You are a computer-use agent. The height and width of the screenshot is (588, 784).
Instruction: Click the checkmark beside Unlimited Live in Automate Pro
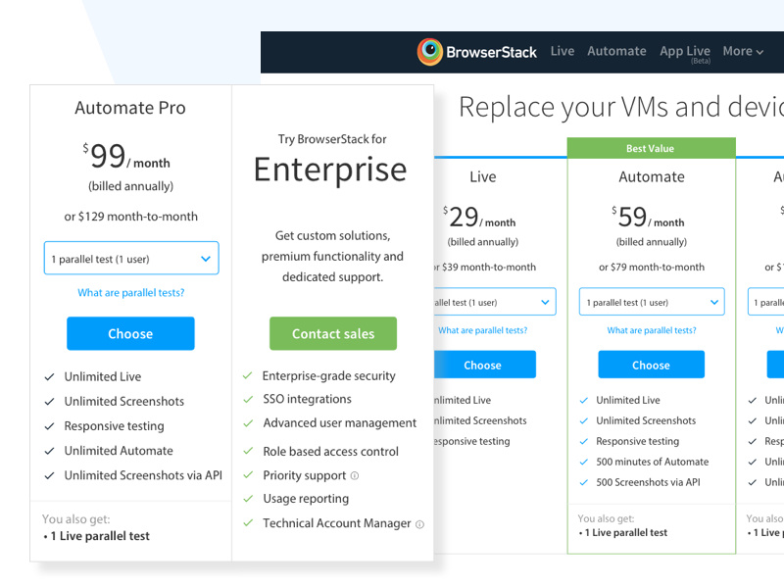(49, 376)
